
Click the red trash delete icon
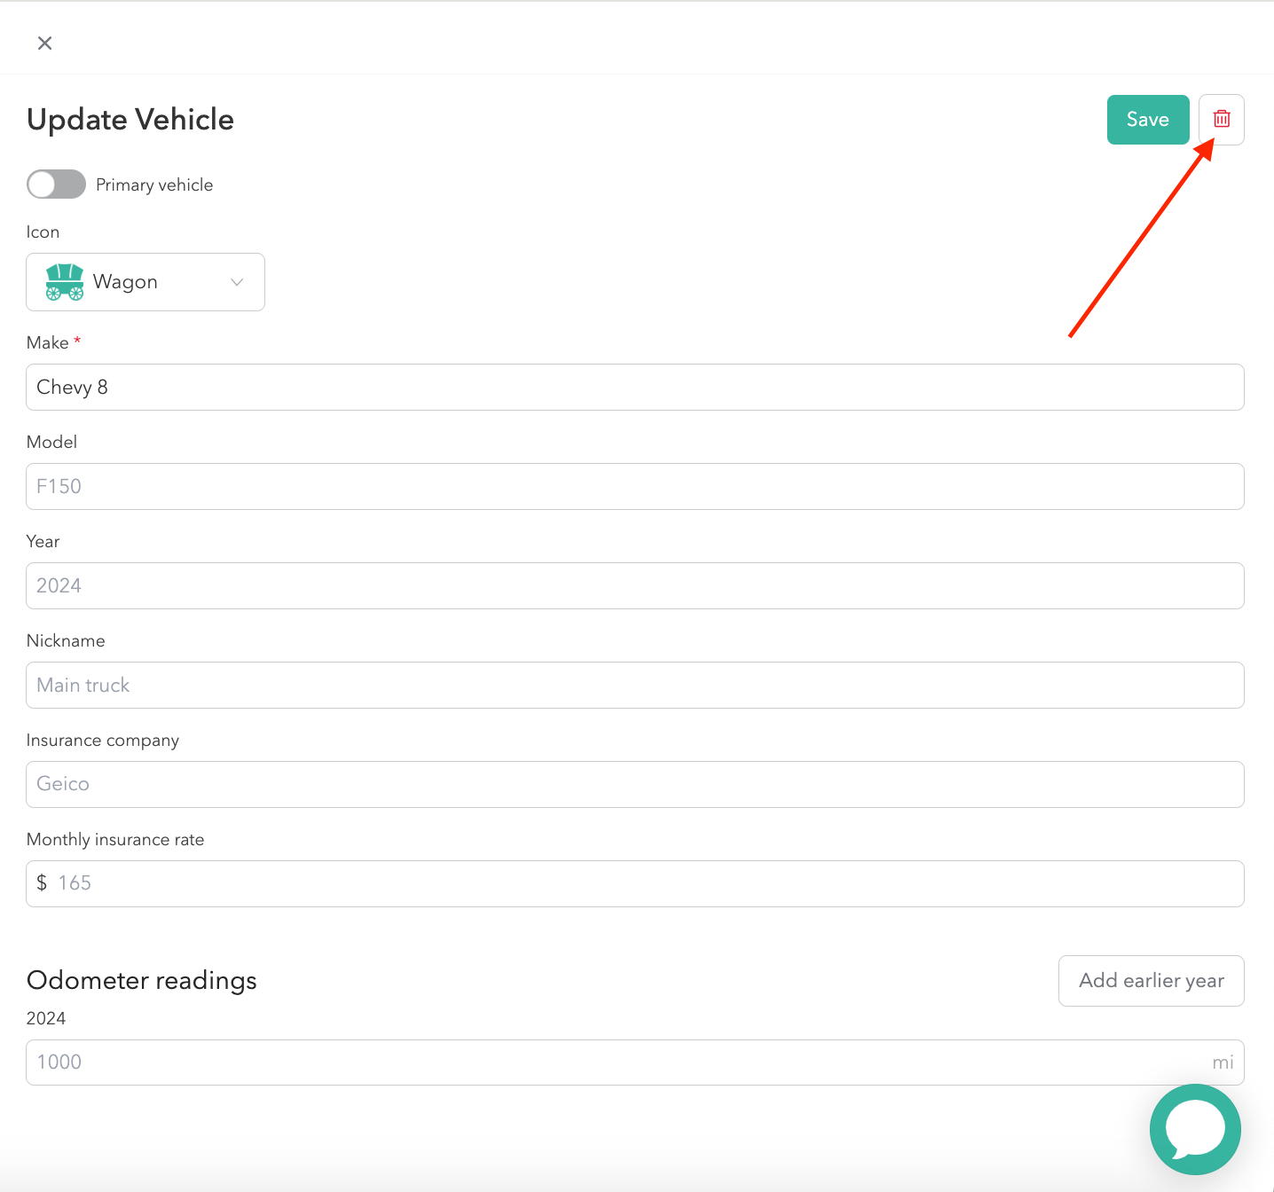pos(1221,119)
